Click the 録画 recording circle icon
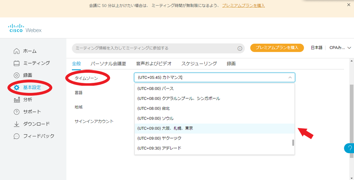 [x=17, y=75]
